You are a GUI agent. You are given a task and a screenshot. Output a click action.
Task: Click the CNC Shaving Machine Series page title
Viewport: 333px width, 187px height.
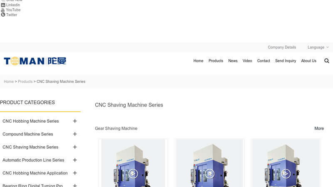click(129, 105)
